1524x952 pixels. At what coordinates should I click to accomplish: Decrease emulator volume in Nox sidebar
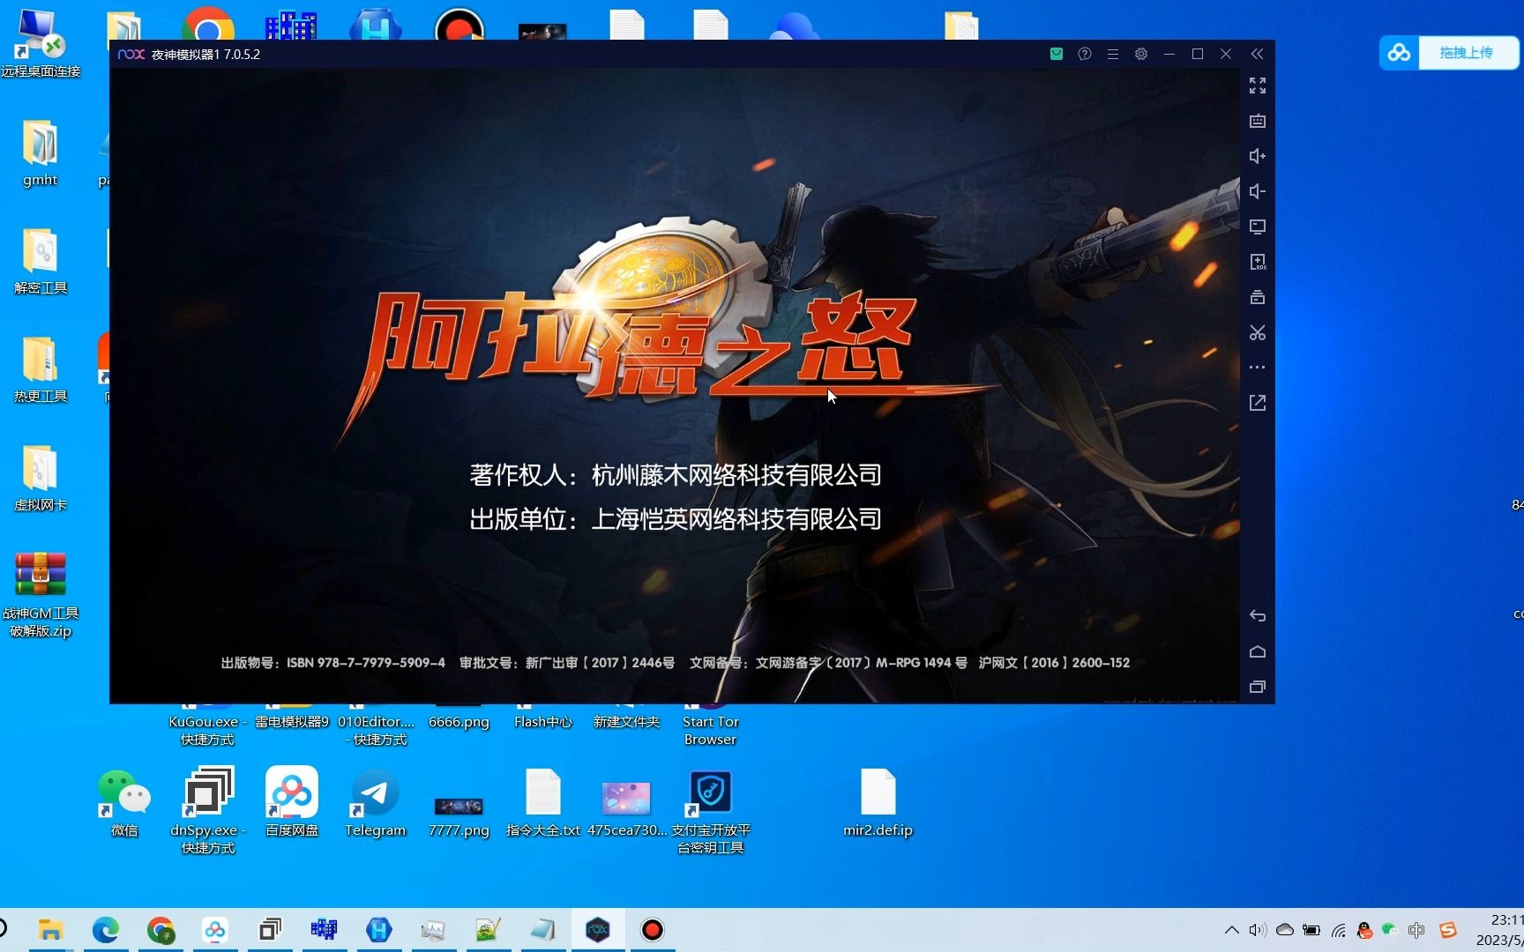[x=1258, y=191]
